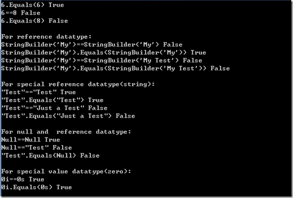Click the 'For reference datatype:' heading
293x198 pixels.
click(46, 36)
